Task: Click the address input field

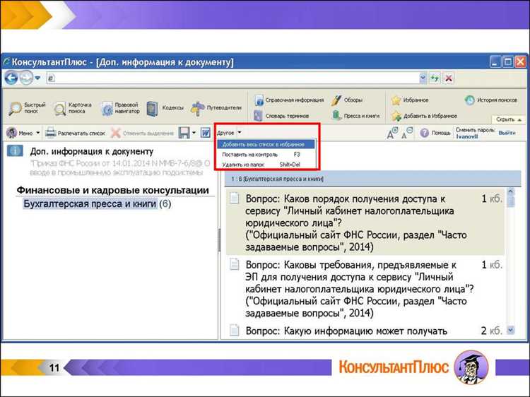Action: click(x=233, y=78)
